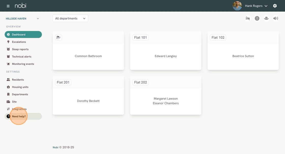
Task: Select Monitoring events in the sidebar
Action: 23,64
